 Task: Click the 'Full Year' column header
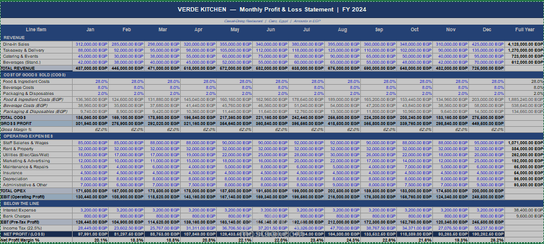524,30
